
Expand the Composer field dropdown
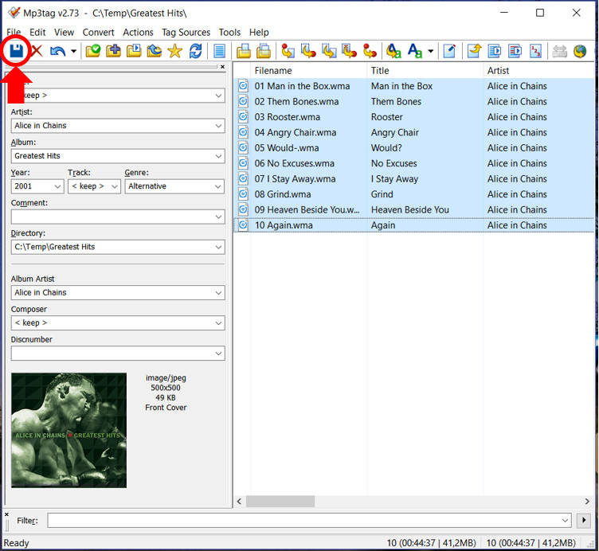click(x=218, y=322)
